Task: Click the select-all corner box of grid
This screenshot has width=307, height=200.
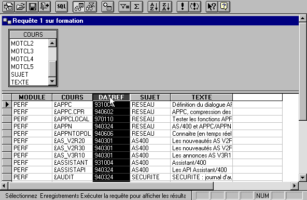Action: pos(7,97)
